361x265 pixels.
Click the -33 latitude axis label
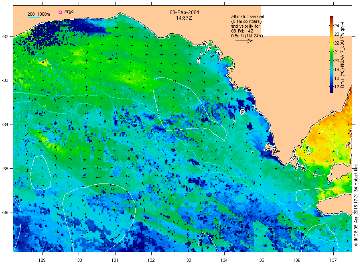coord(5,80)
